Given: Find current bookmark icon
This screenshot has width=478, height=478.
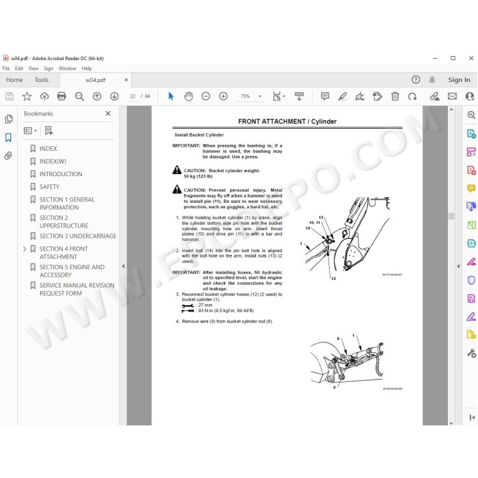Looking at the screenshot, I should 48,131.
